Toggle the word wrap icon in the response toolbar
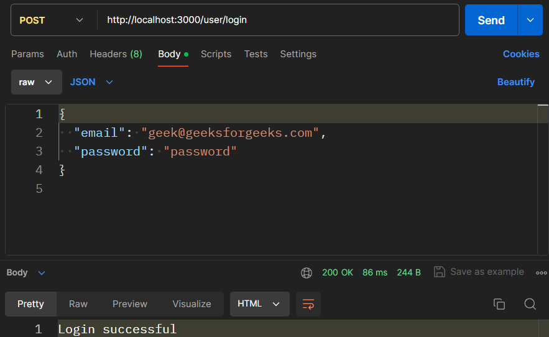The height and width of the screenshot is (337, 549). (x=308, y=303)
